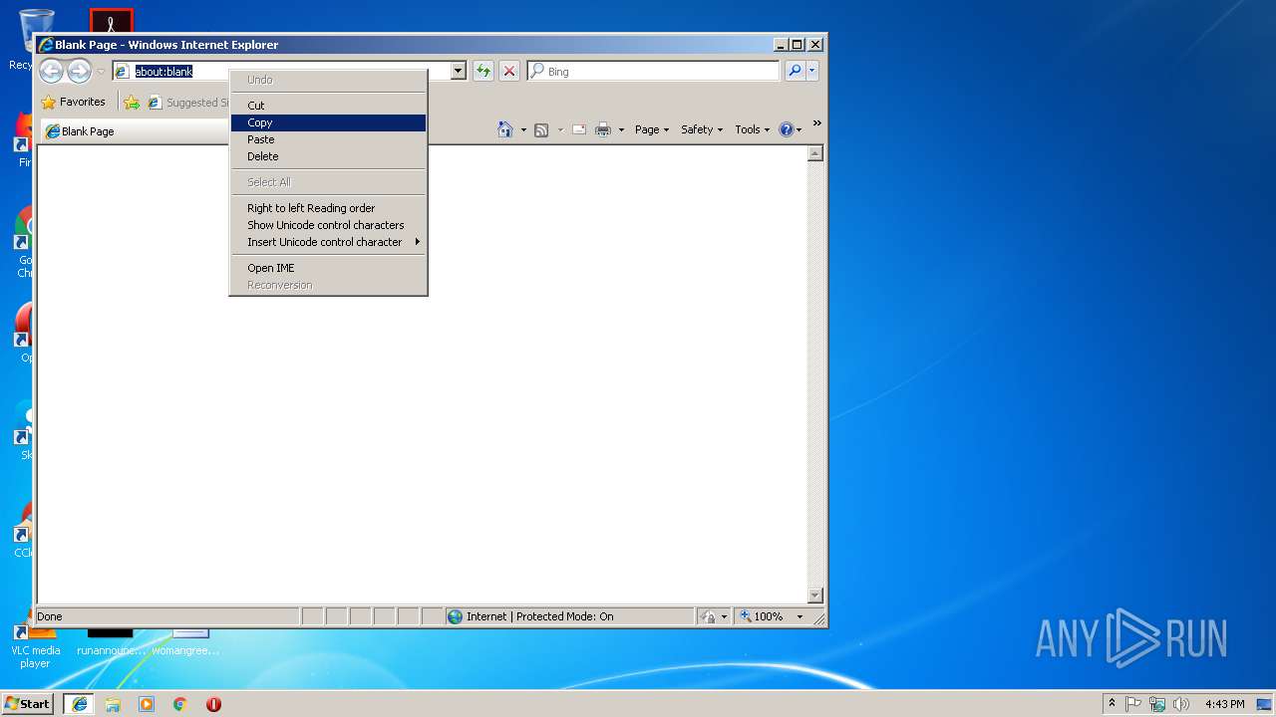The image size is (1276, 717).
Task: Go back using the Back arrow button
Action: pyautogui.click(x=52, y=71)
